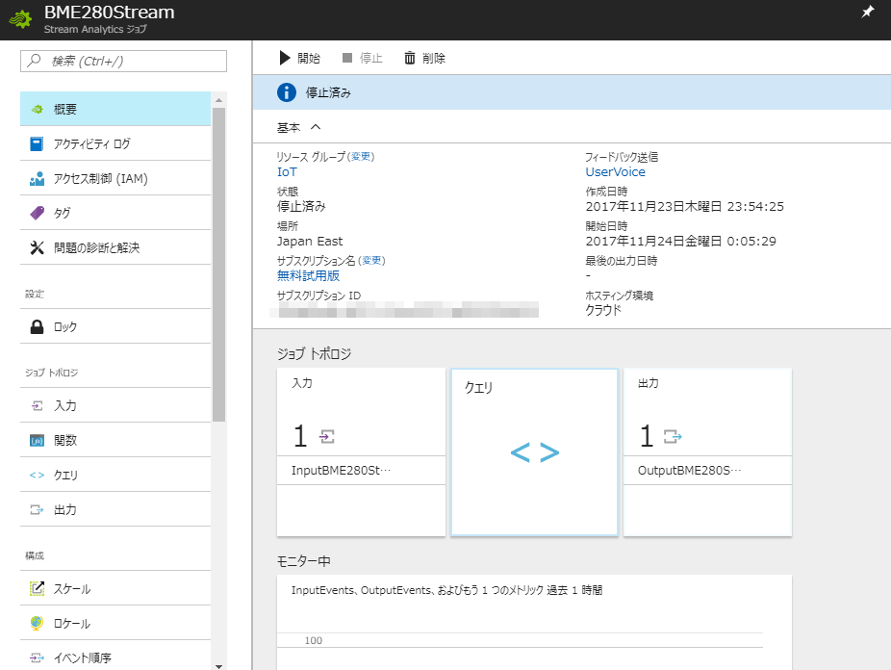This screenshot has height=670, width=891.
Task: Click the 検索 (Search) input field
Action: click(122, 61)
